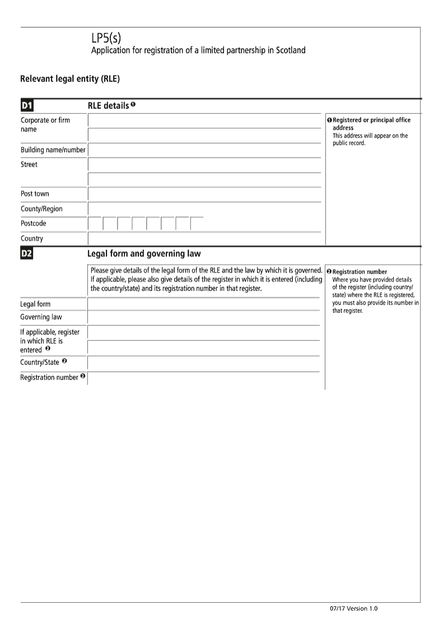
Task: Click footnote marker 2 beside Country/State label
Action: point(64,362)
